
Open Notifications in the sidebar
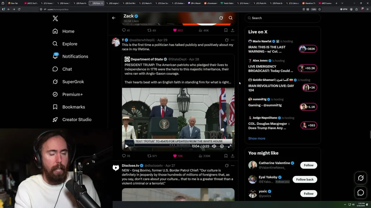[x=70, y=56]
